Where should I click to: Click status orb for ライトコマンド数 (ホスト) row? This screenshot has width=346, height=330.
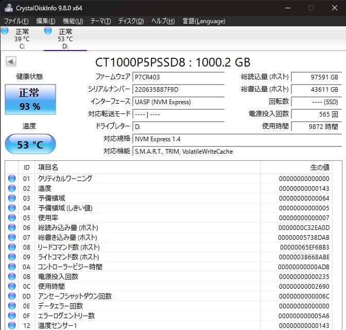[x=12, y=257]
